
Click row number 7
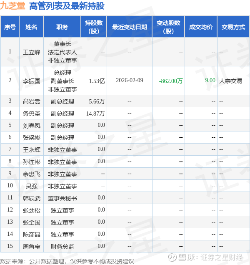10,149
